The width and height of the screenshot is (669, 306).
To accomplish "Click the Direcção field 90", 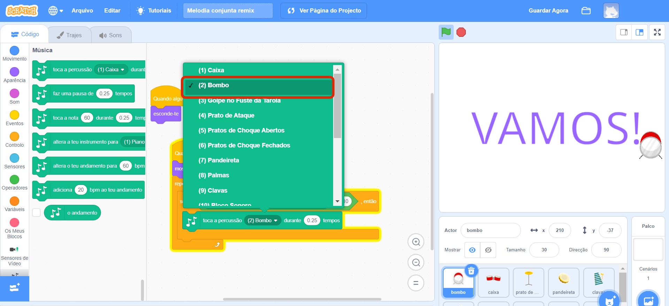I will (606, 250).
